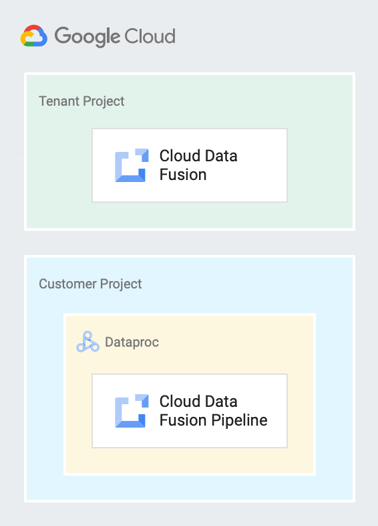The height and width of the screenshot is (526, 378).
Task: Click the Dataproc icon
Action: click(x=87, y=342)
